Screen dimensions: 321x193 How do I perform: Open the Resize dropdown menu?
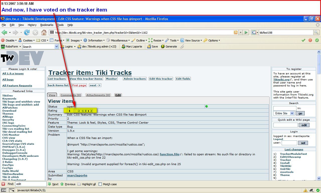pos(156,40)
